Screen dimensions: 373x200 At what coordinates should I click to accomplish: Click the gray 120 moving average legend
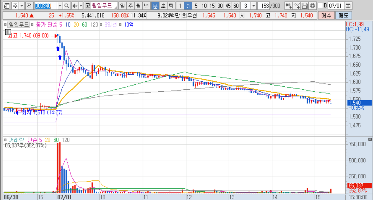(95, 25)
